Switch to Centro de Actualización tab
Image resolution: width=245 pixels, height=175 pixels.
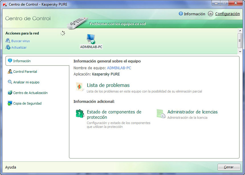pyautogui.click(x=30, y=93)
